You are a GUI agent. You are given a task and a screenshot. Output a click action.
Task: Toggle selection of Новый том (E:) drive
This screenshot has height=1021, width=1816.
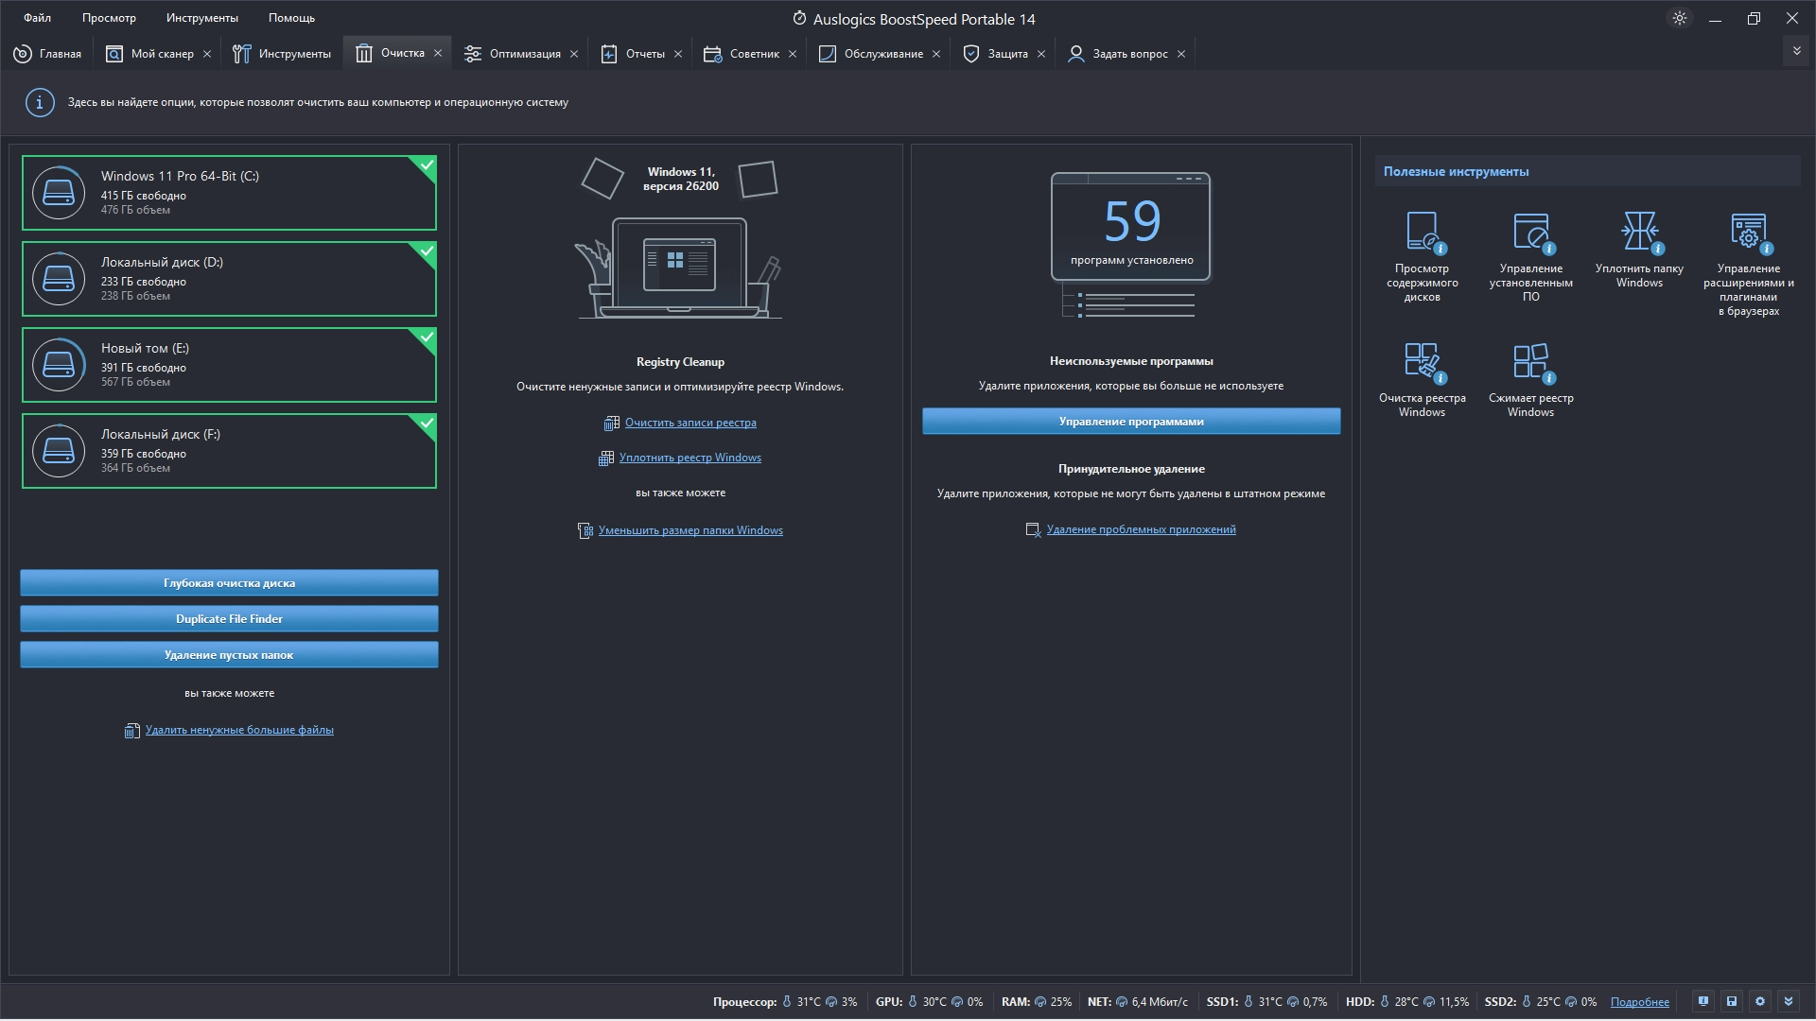point(229,365)
